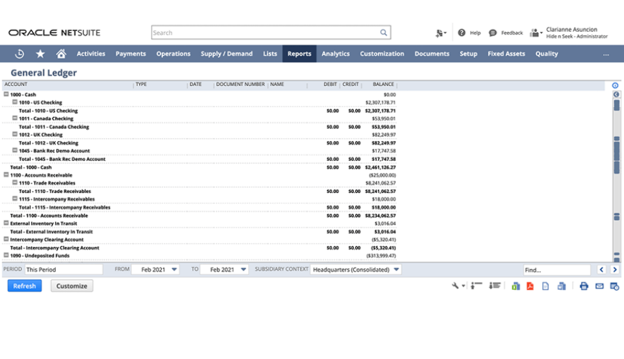This screenshot has height=359, width=624.
Task: Export report to Word document
Action: click(x=561, y=286)
